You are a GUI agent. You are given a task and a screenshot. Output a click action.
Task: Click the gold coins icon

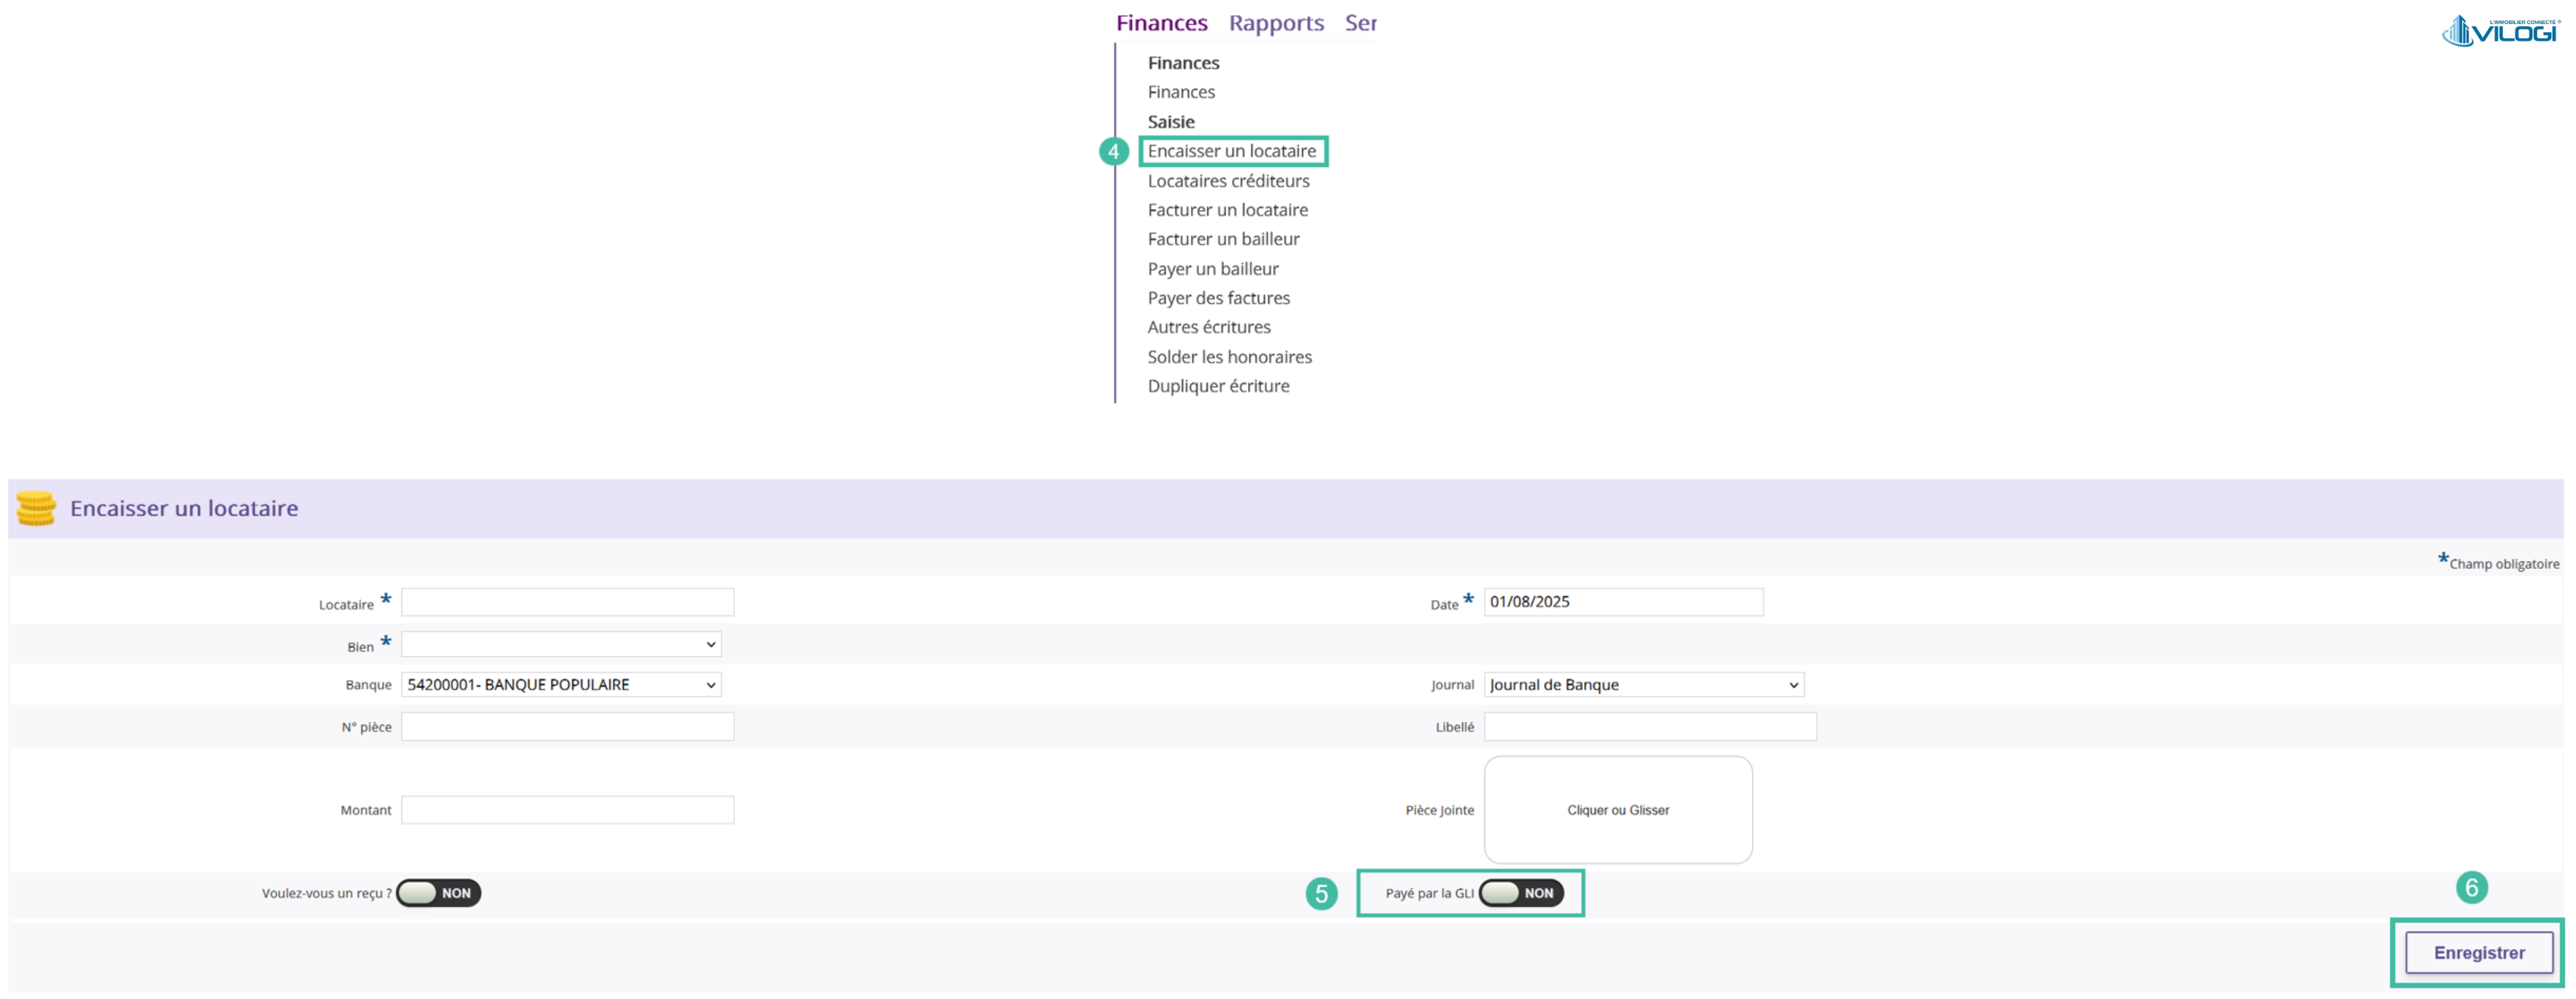point(36,509)
